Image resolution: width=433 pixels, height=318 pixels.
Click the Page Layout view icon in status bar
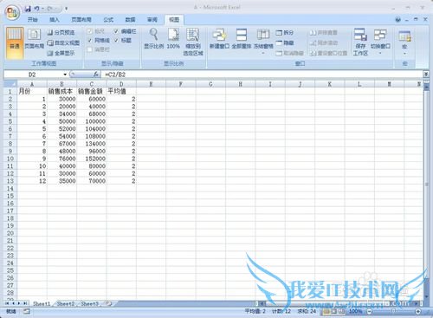coord(334,311)
